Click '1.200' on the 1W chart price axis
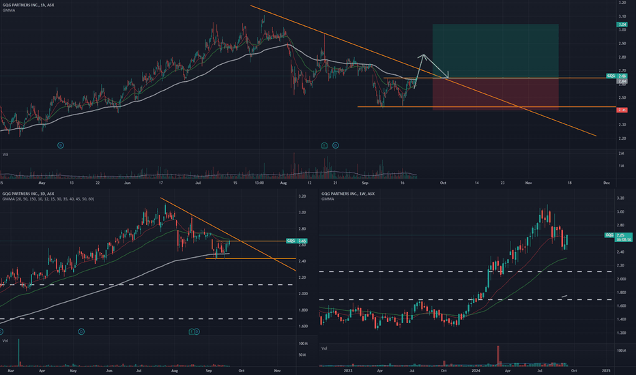The image size is (636, 375). tap(621, 333)
